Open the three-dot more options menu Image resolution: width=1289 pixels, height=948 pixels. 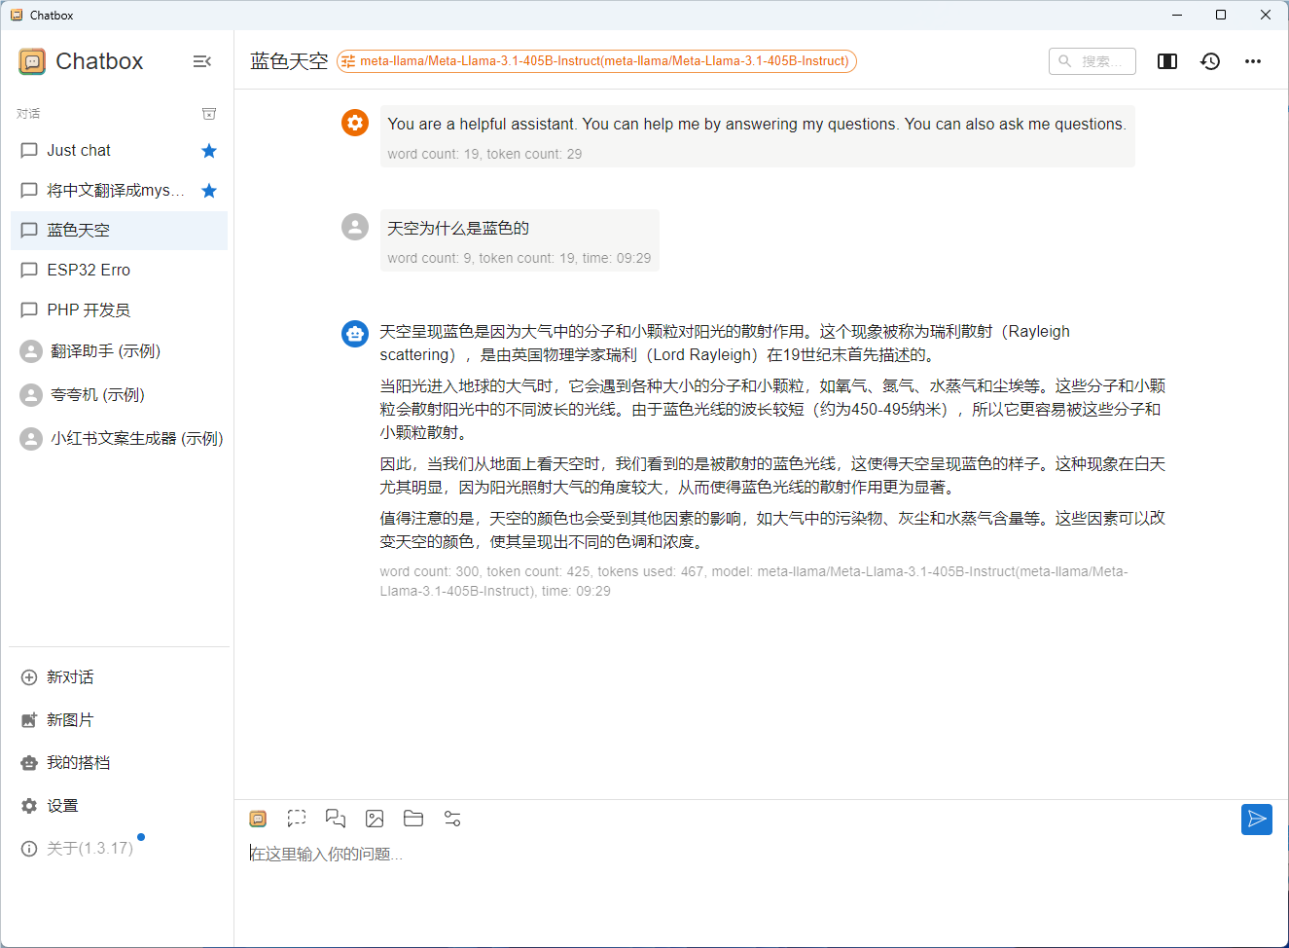[1252, 60]
